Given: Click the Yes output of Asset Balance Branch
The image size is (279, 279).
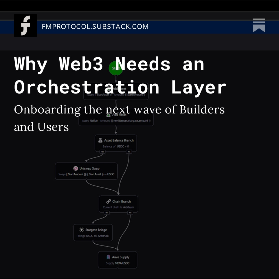Looking at the screenshot, I should (x=129, y=152).
